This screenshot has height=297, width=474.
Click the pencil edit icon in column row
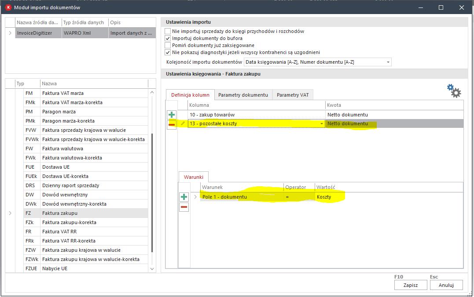tap(183, 124)
